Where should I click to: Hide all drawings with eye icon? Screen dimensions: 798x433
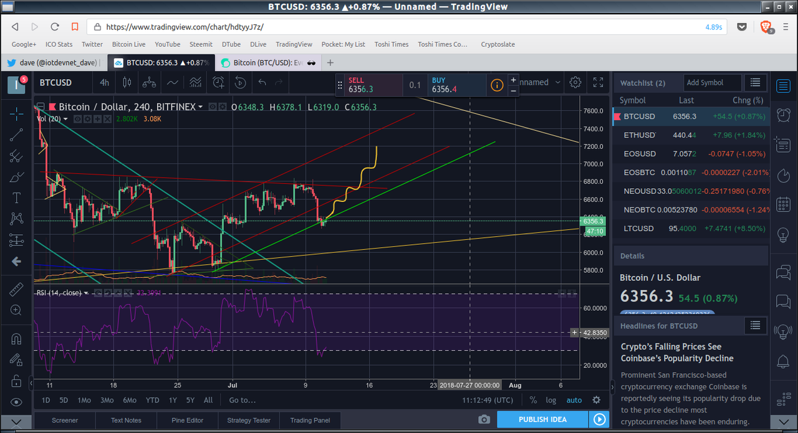point(16,402)
